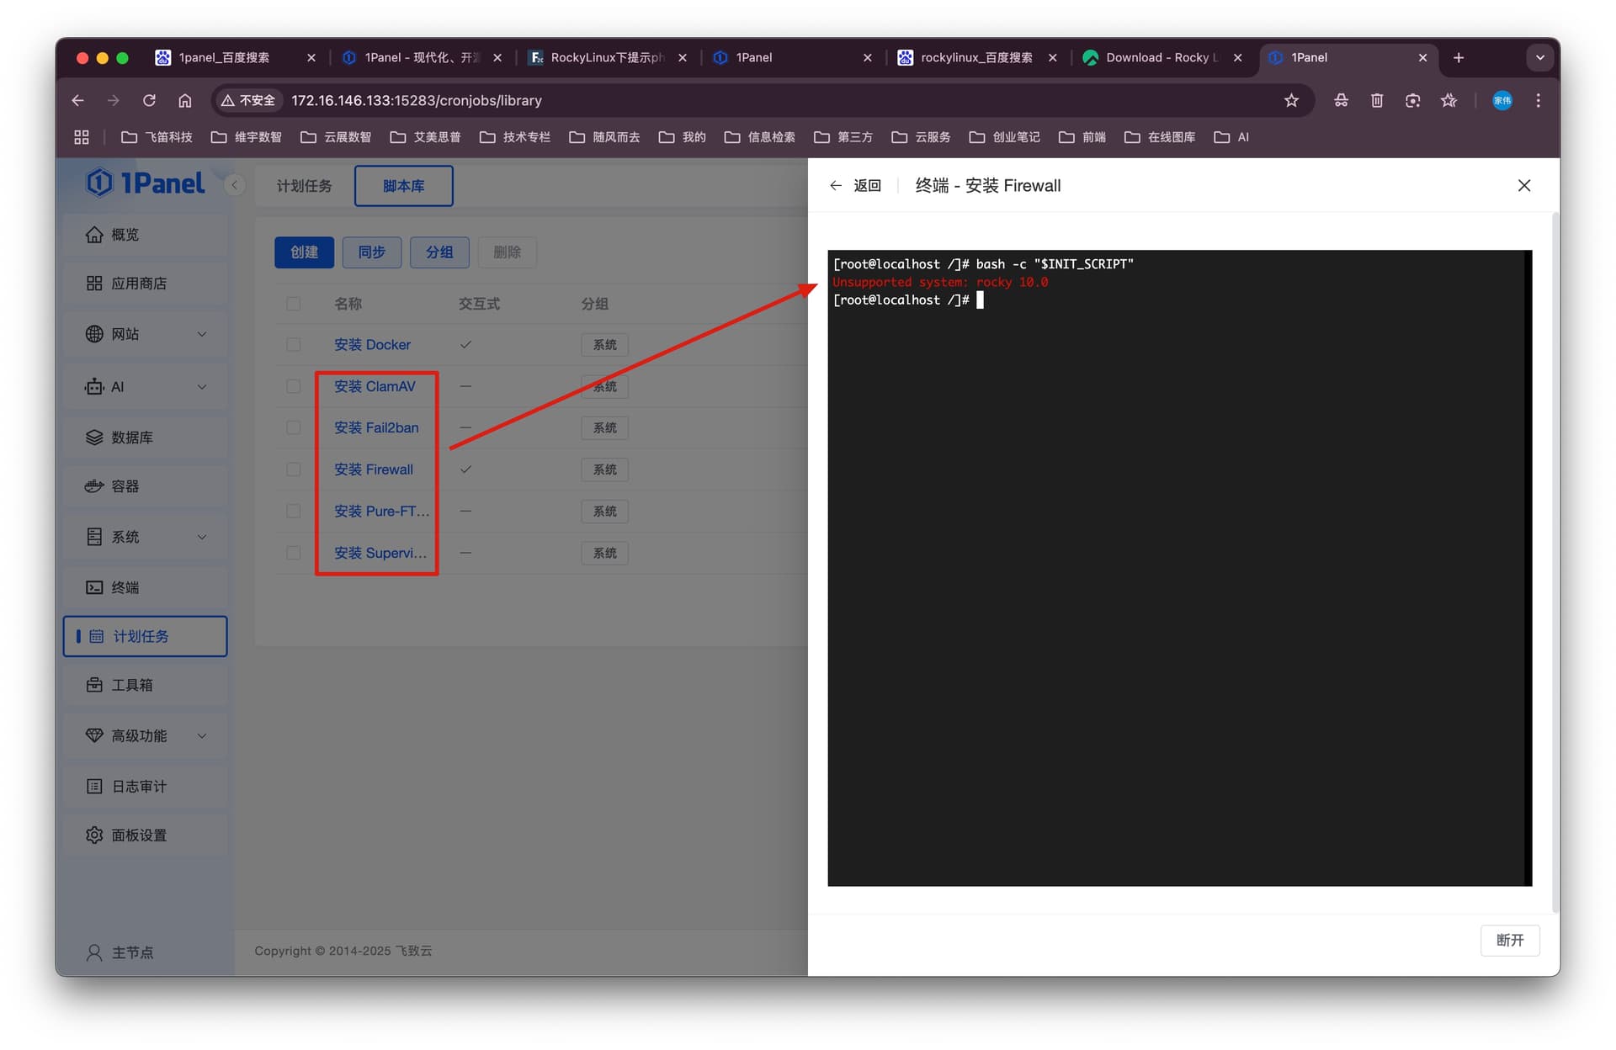Screen dimensions: 1616x1050
Task: Click the 断开 disconnect button
Action: [x=1509, y=940]
